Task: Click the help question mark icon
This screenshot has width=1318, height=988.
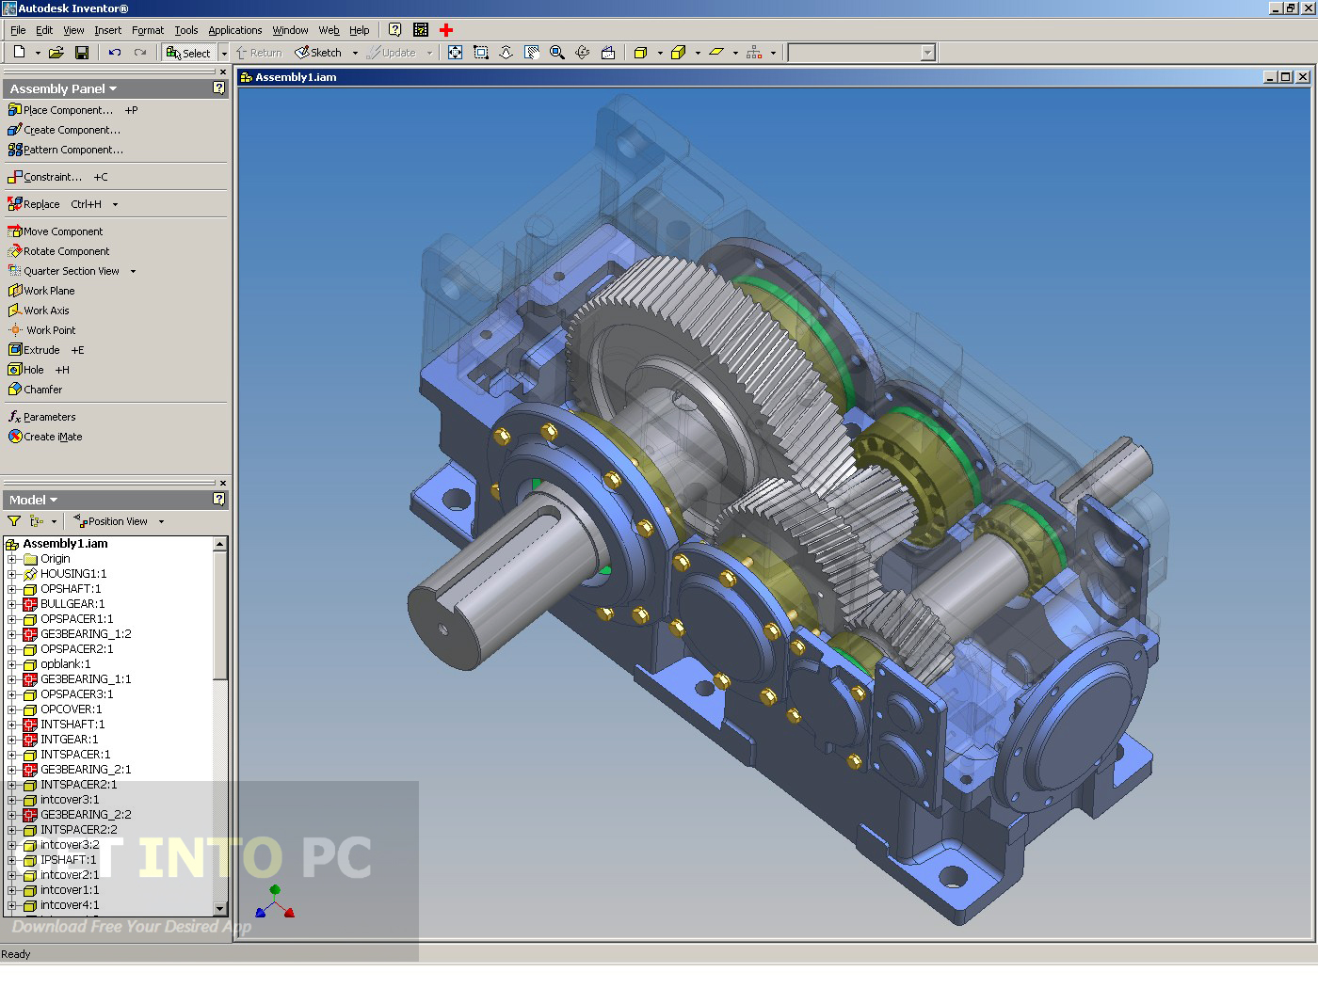Action: pyautogui.click(x=394, y=30)
